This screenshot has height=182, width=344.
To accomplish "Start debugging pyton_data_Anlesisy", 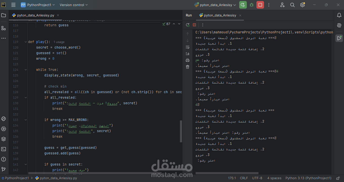I will pos(252,5).
